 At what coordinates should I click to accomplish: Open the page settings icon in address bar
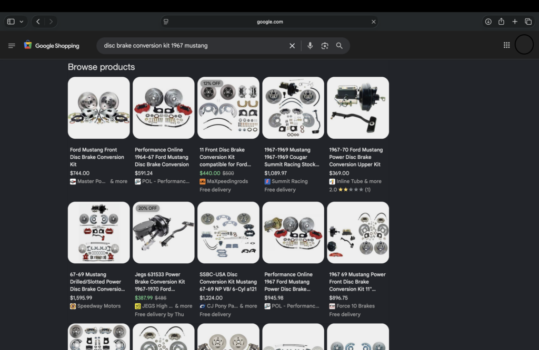point(166,22)
